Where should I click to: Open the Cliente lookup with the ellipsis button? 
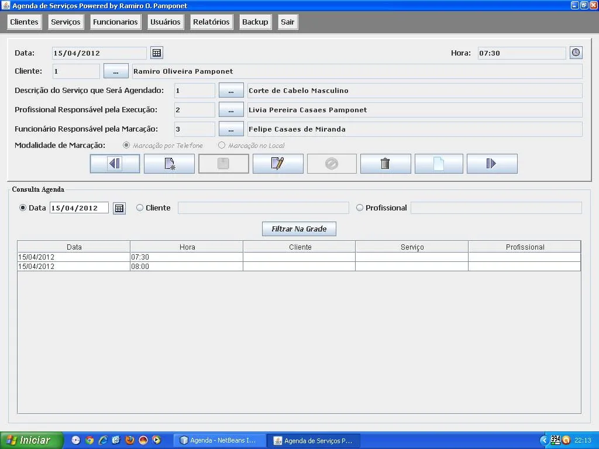tap(116, 71)
